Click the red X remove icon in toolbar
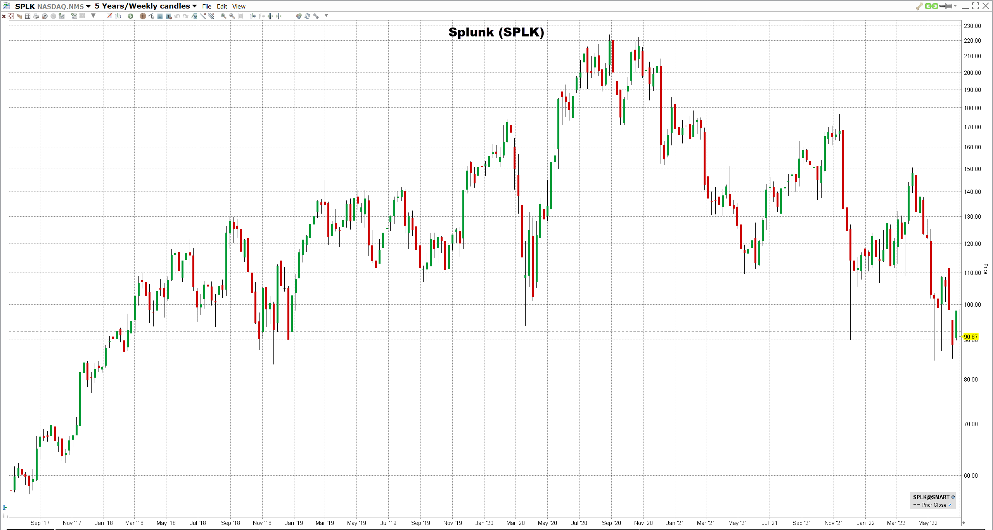The width and height of the screenshot is (993, 530). 4,16
